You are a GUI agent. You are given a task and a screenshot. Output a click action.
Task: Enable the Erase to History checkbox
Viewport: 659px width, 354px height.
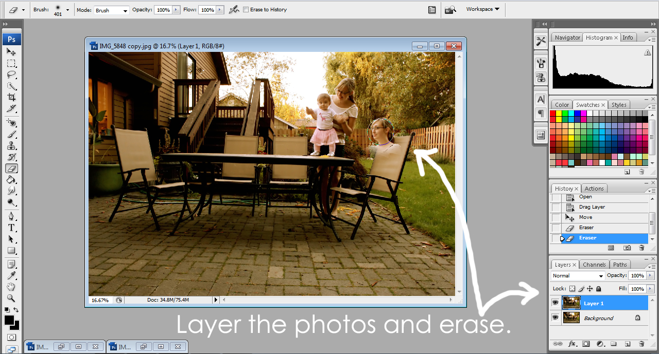tap(246, 9)
